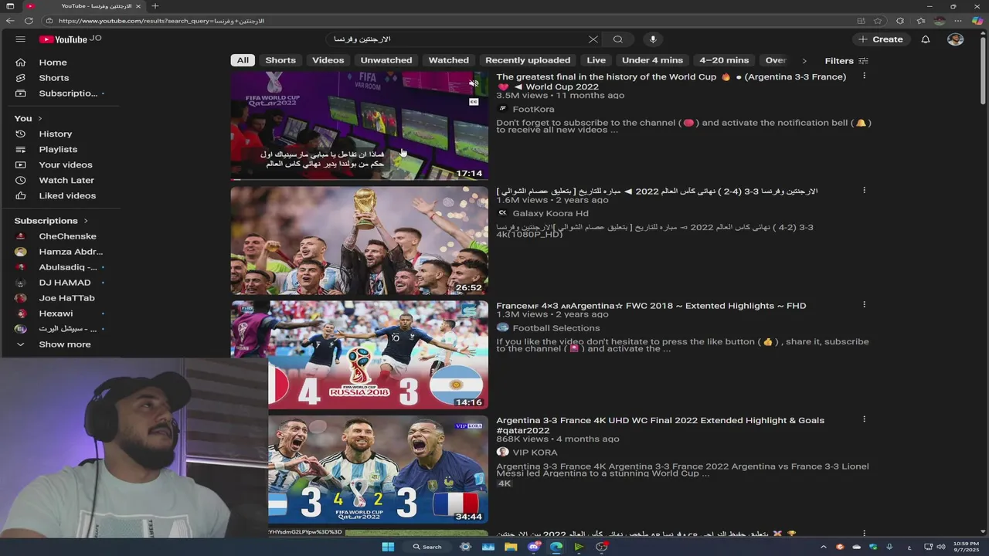Play the 34:44 Qatar 2022 thumbnail
The height and width of the screenshot is (556, 989).
[378, 470]
